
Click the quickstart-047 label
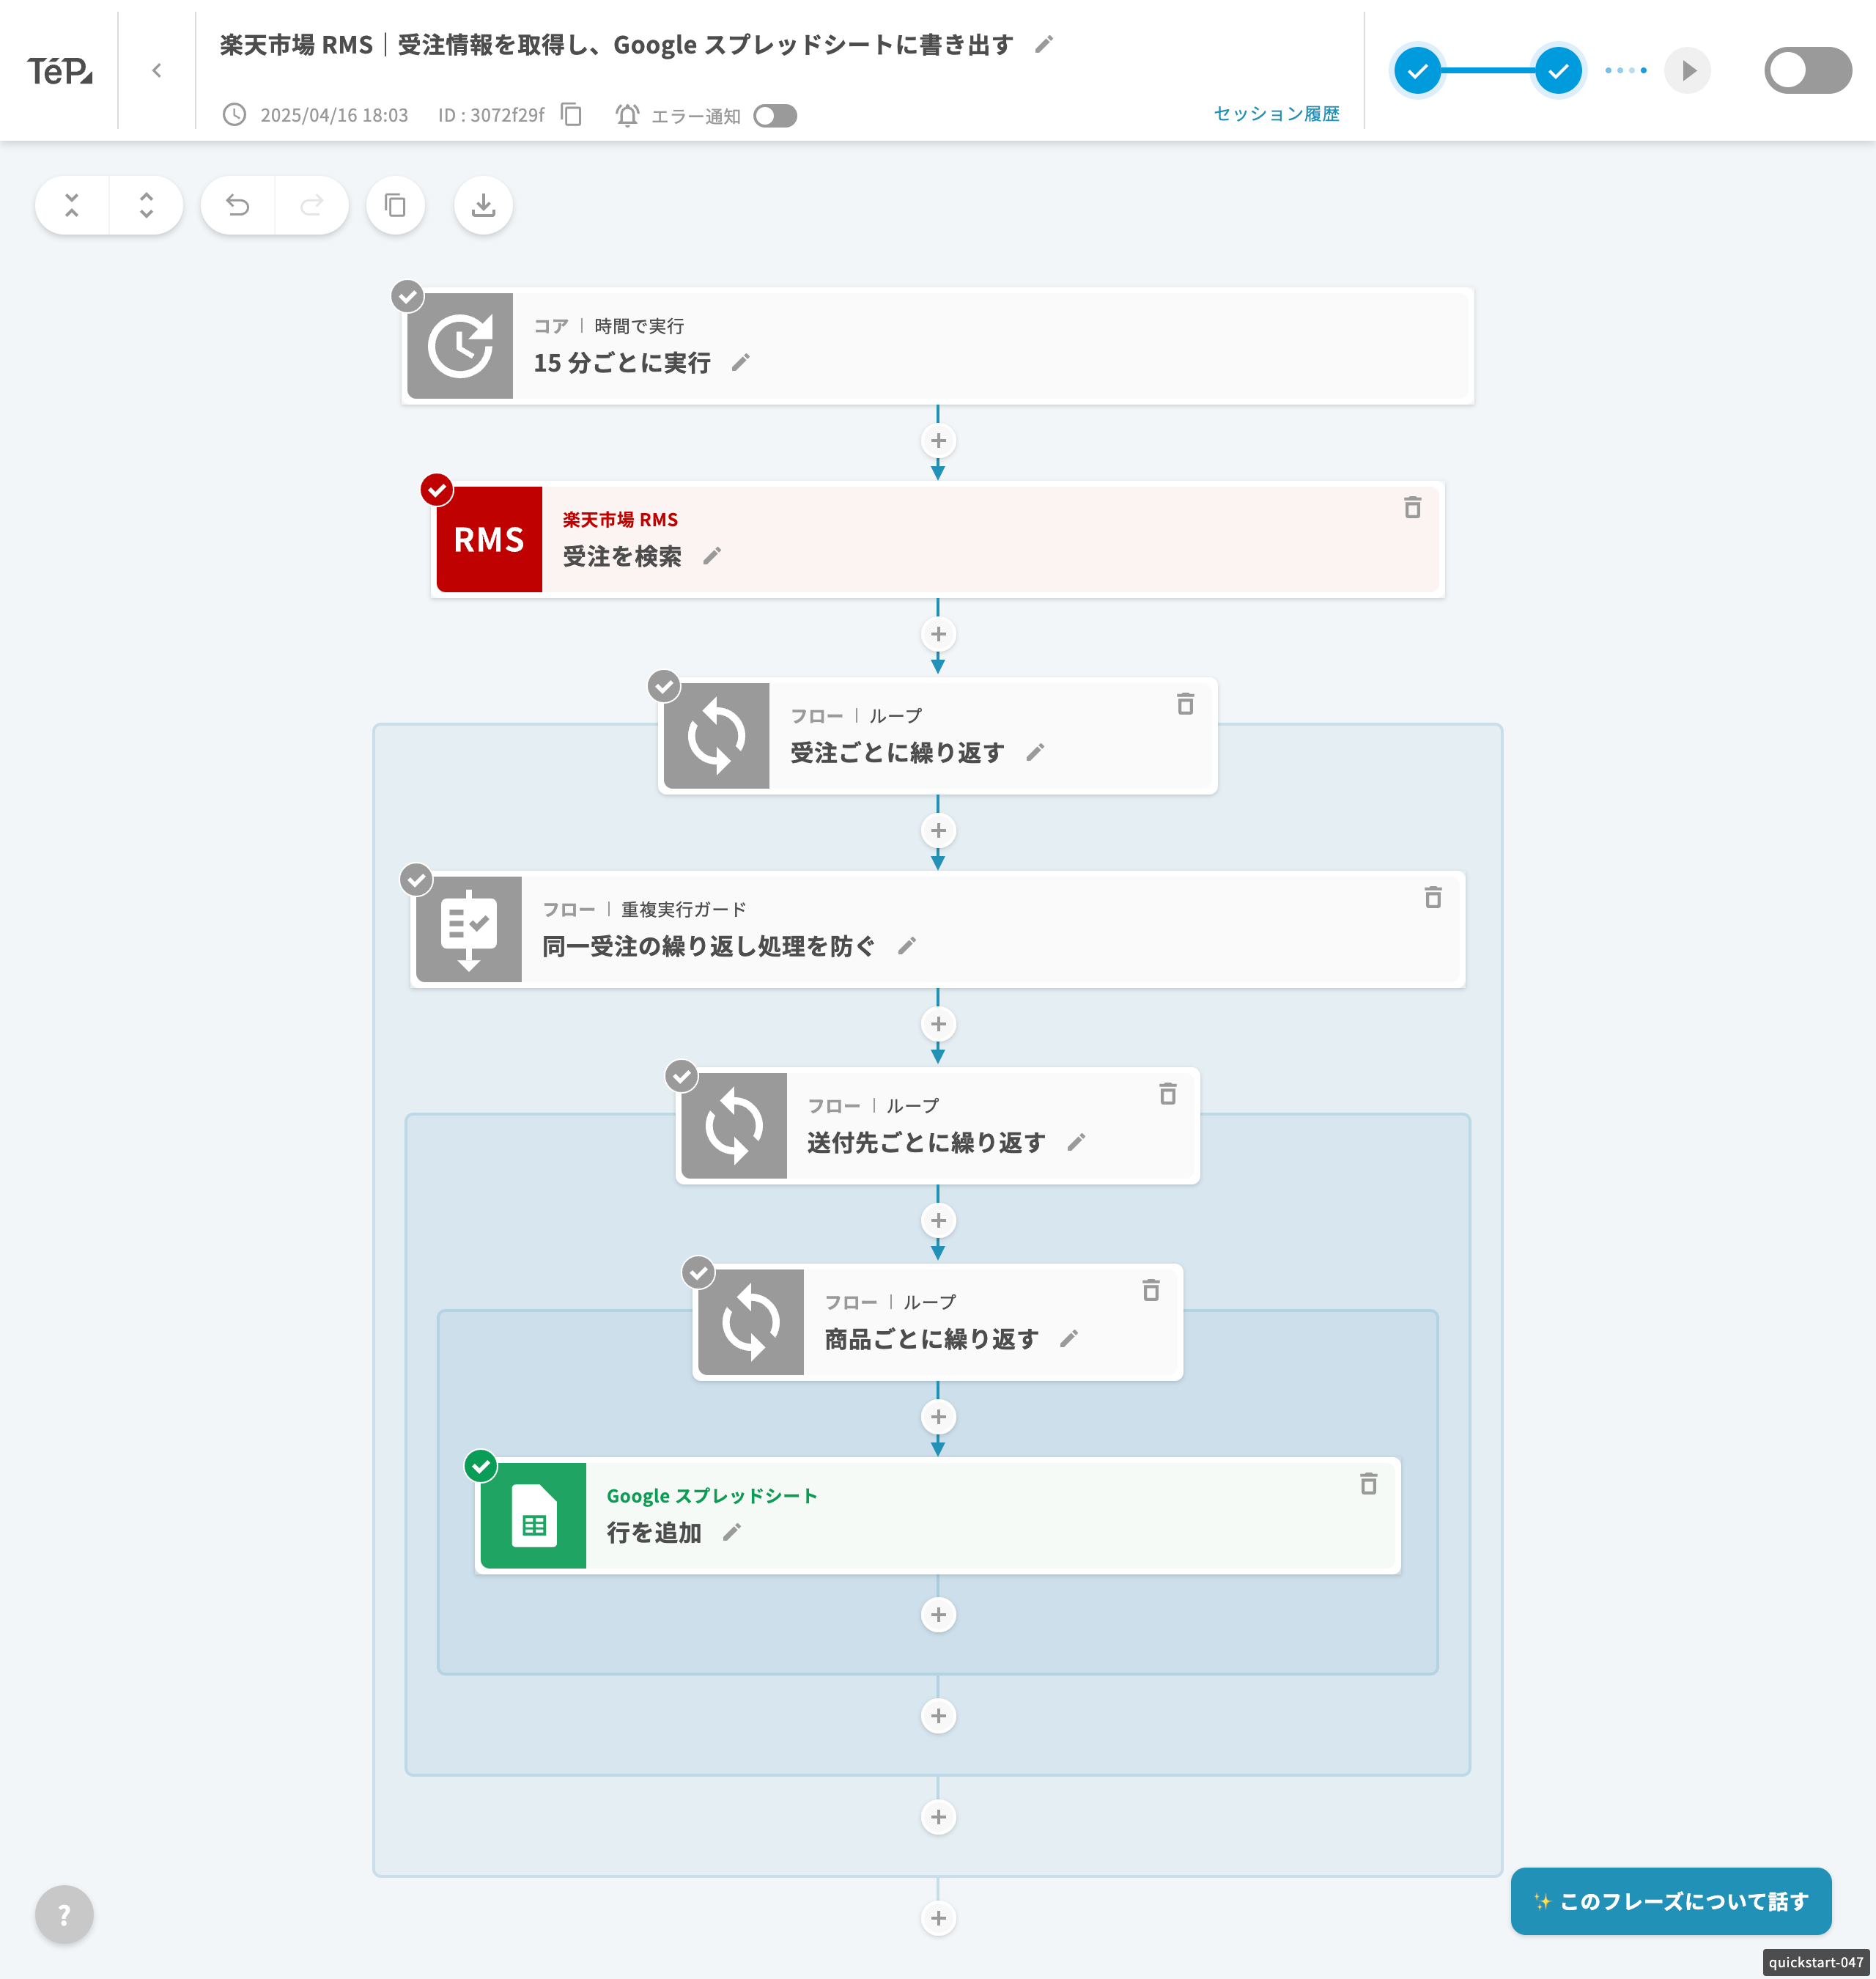[x=1816, y=1962]
